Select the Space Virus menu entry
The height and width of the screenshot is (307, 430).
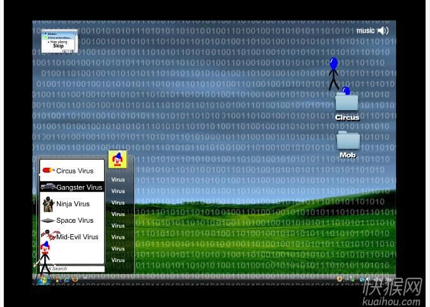pos(75,220)
